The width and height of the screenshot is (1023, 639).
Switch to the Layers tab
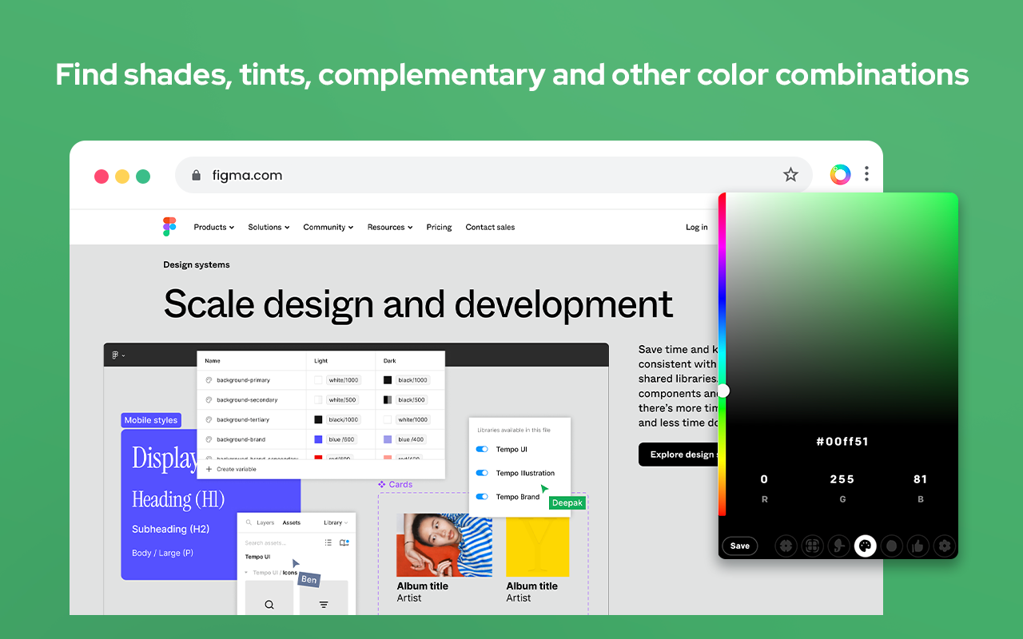(x=265, y=522)
